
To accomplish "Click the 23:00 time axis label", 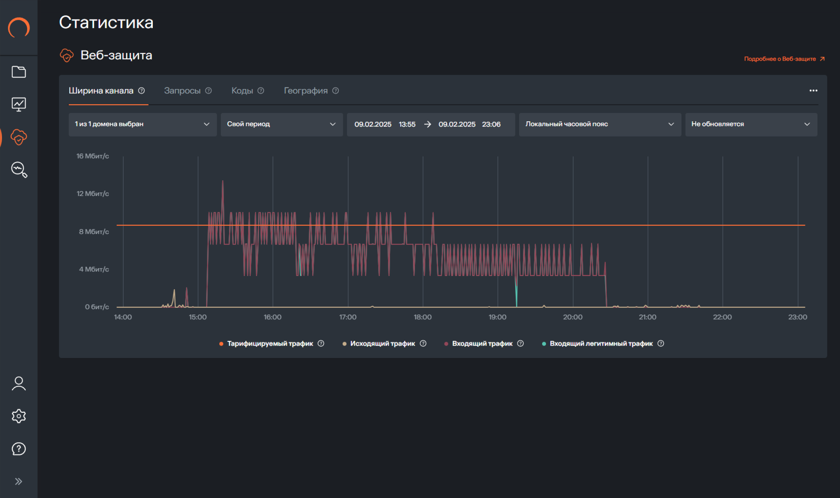I will pos(798,317).
